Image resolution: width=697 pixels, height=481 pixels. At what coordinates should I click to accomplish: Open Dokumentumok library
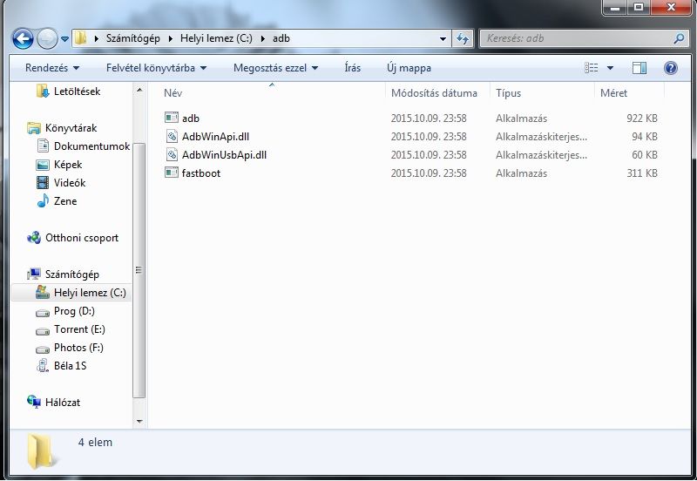pyautogui.click(x=92, y=146)
